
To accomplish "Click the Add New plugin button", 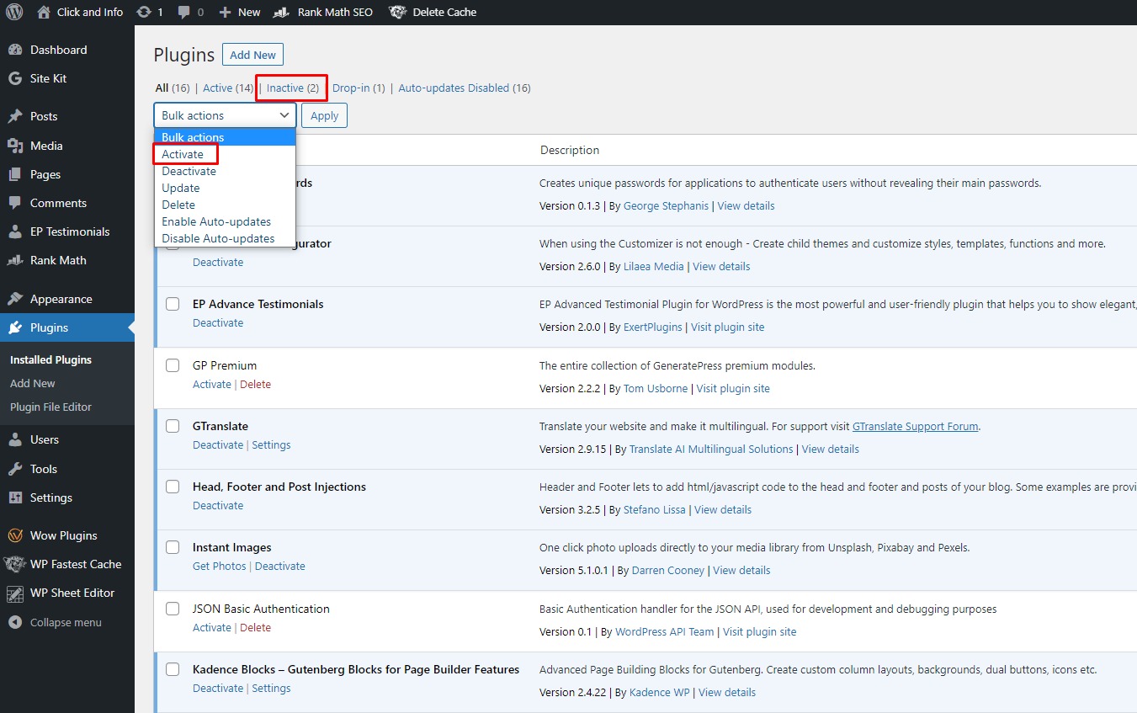I will tap(252, 54).
